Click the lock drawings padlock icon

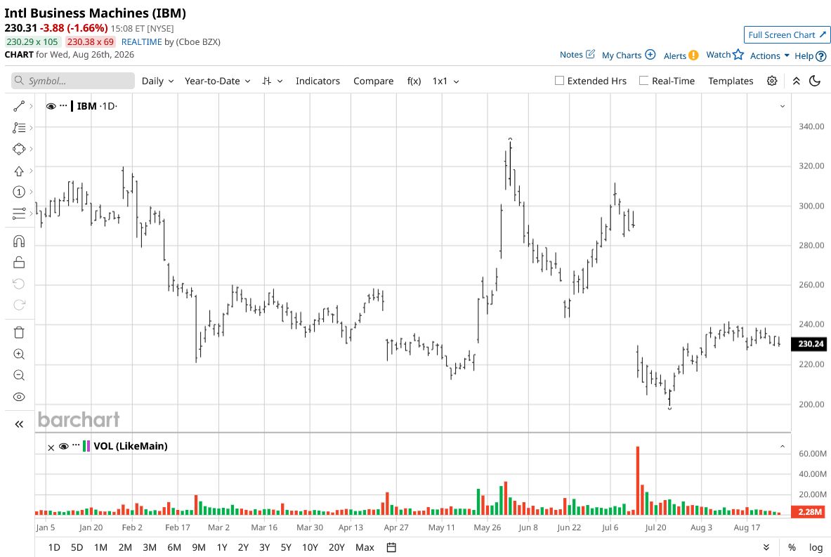tap(19, 262)
